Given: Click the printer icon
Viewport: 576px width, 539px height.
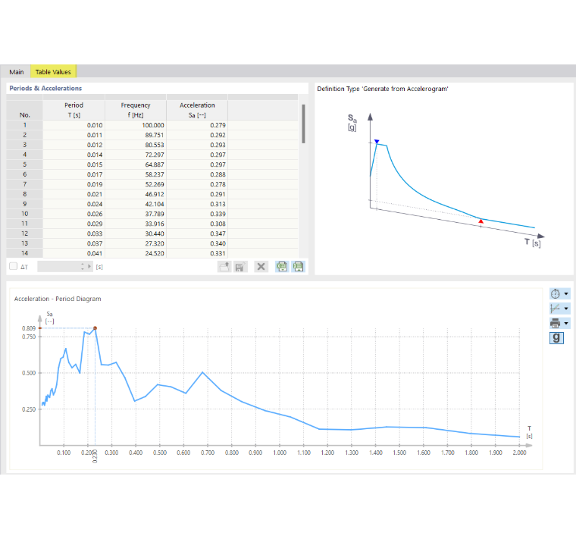Looking at the screenshot, I should click(556, 324).
